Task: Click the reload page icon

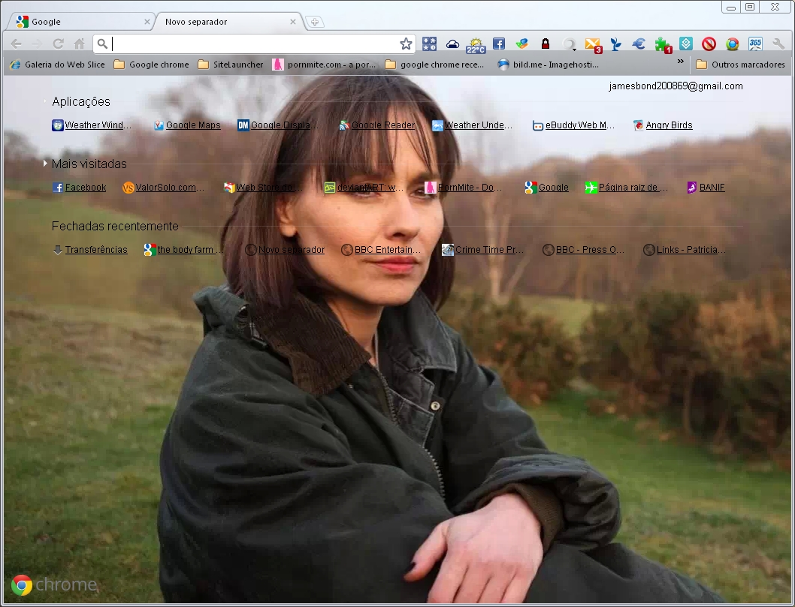Action: [59, 44]
